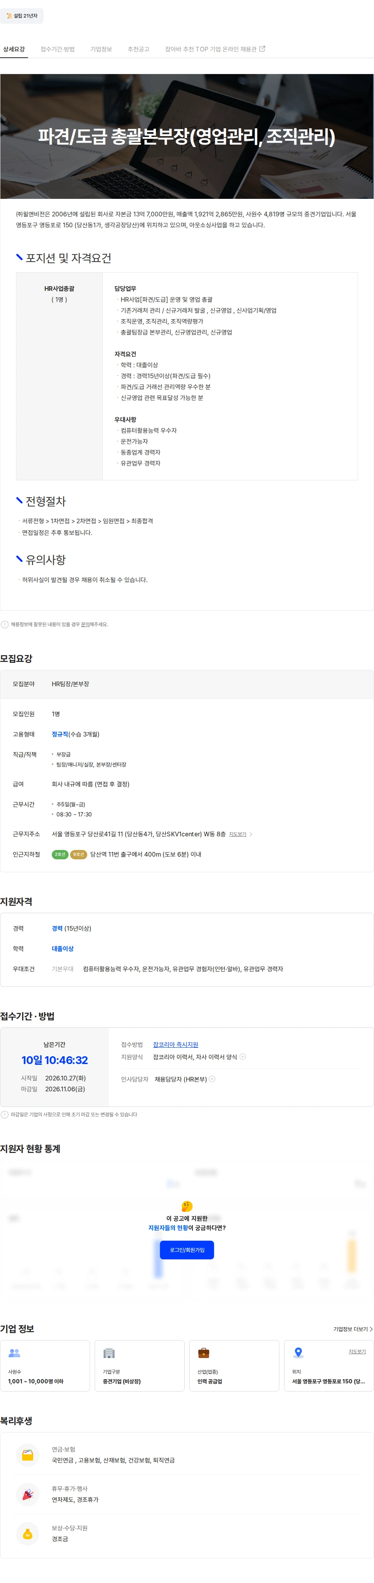This screenshot has width=374, height=1583.
Task: Click the 잡코리아 즉시지원 link
Action: 176,1045
